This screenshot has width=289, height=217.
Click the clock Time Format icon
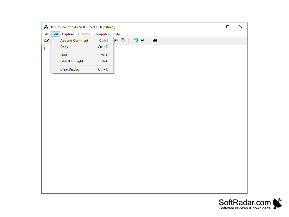pos(123,40)
